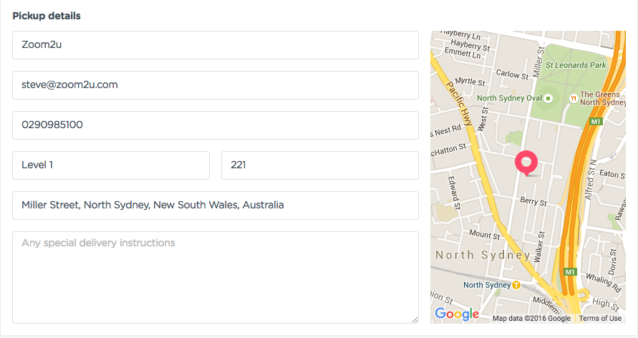Click the Miller Street address field

point(216,206)
